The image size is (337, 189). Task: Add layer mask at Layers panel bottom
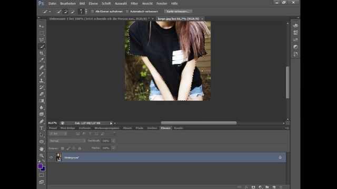point(253,187)
